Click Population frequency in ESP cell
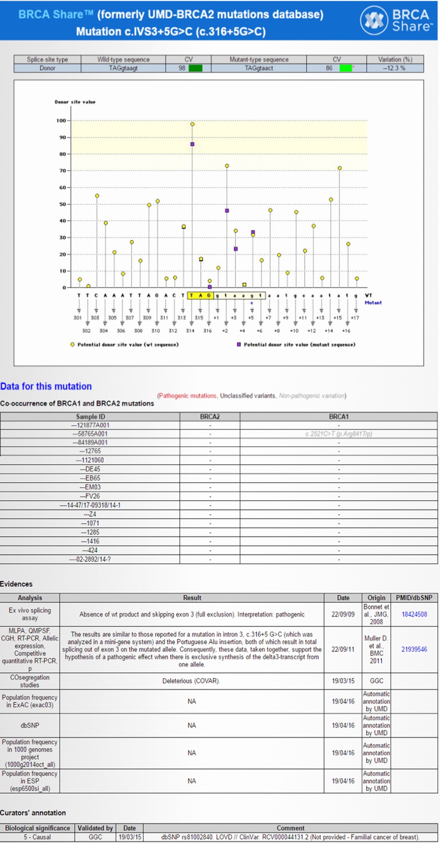The width and height of the screenshot is (440, 843). [30, 781]
